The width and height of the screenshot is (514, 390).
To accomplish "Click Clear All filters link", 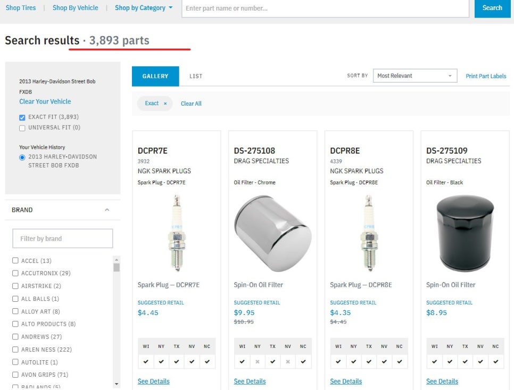I will [x=191, y=104].
